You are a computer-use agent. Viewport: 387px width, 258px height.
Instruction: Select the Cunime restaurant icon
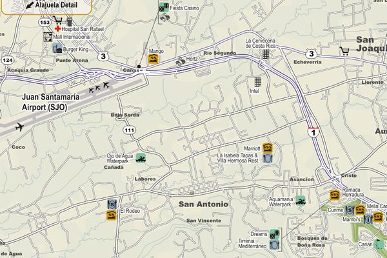tap(350, 210)
